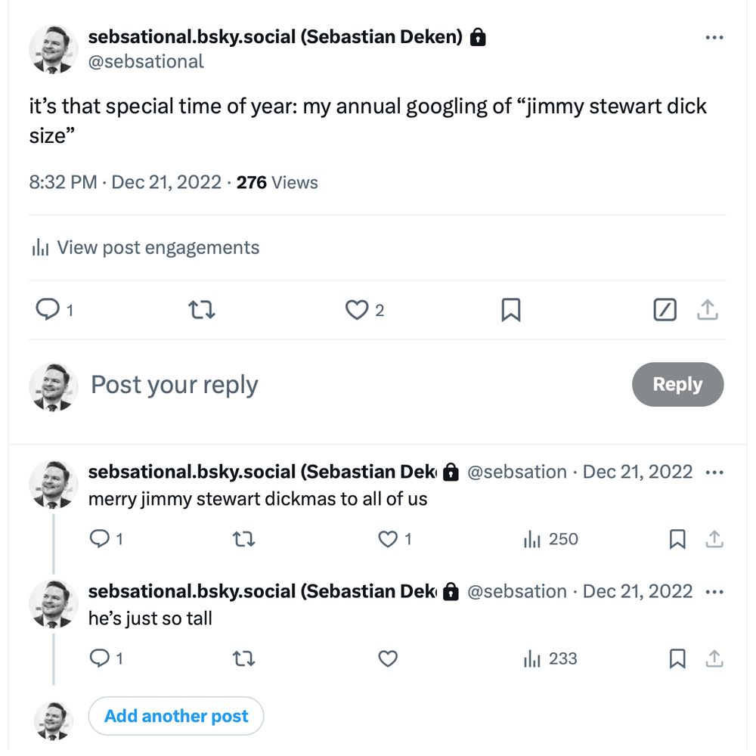Image resolution: width=756 pixels, height=756 pixels.
Task: Open more options for 'he's just so tall'
Action: 714,590
